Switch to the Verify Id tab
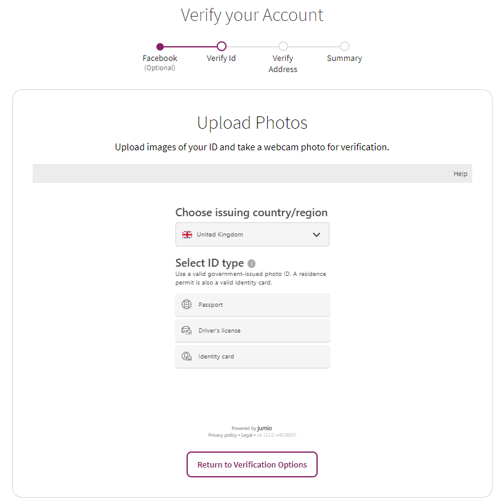The image size is (503, 502). point(221,58)
